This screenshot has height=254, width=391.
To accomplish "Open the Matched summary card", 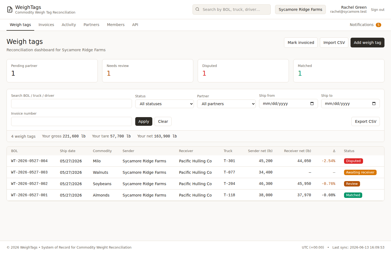I will tap(339, 71).
